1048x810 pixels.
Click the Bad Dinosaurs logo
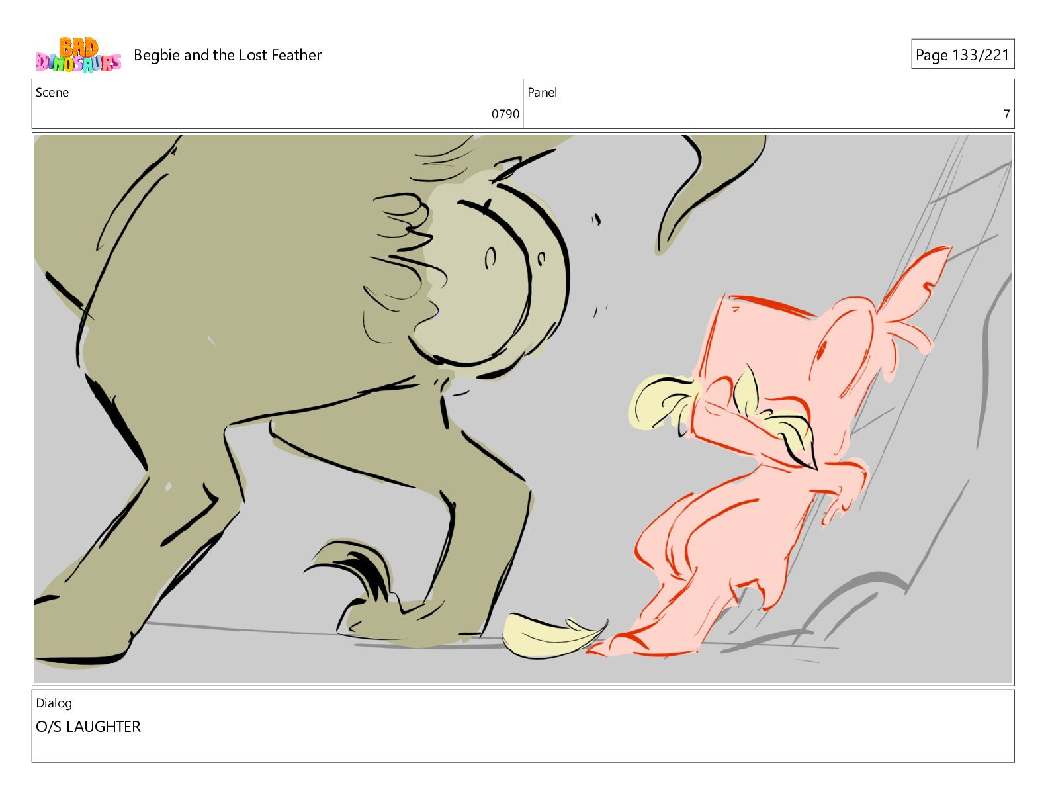[x=78, y=55]
